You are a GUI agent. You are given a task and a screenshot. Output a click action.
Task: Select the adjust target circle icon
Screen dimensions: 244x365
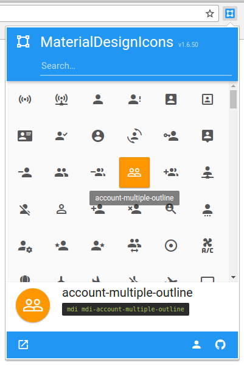coord(171,246)
